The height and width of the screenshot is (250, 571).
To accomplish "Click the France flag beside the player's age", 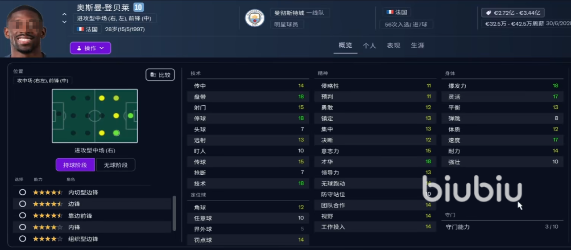I will 80,29.
